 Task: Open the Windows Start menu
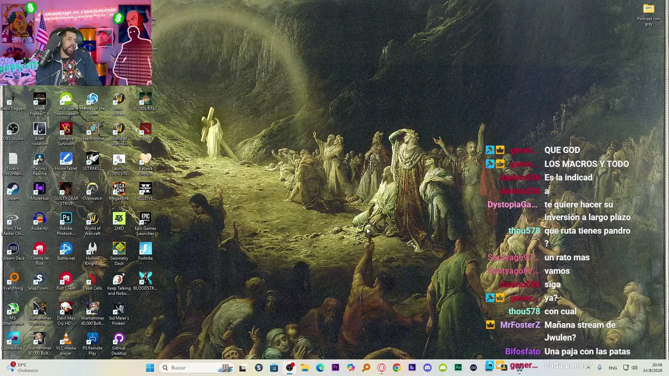(x=150, y=368)
